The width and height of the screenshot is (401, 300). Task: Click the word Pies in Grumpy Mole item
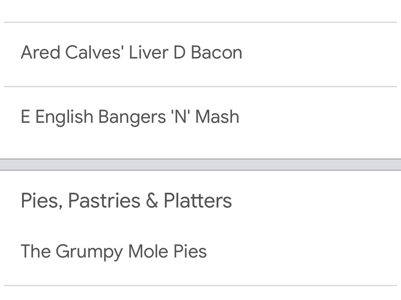(190, 251)
